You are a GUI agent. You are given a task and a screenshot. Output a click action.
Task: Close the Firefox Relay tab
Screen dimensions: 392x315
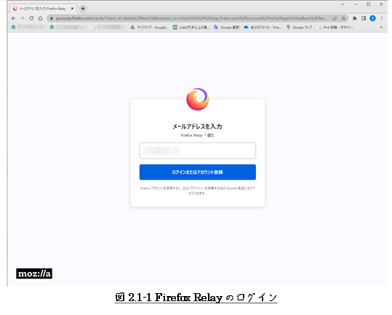pyautogui.click(x=72, y=9)
